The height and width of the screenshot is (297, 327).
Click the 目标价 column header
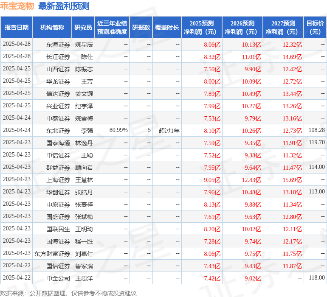click(x=315, y=27)
